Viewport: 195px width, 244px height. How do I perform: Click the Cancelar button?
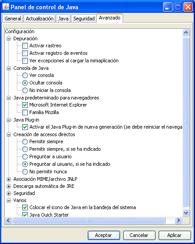139,235
